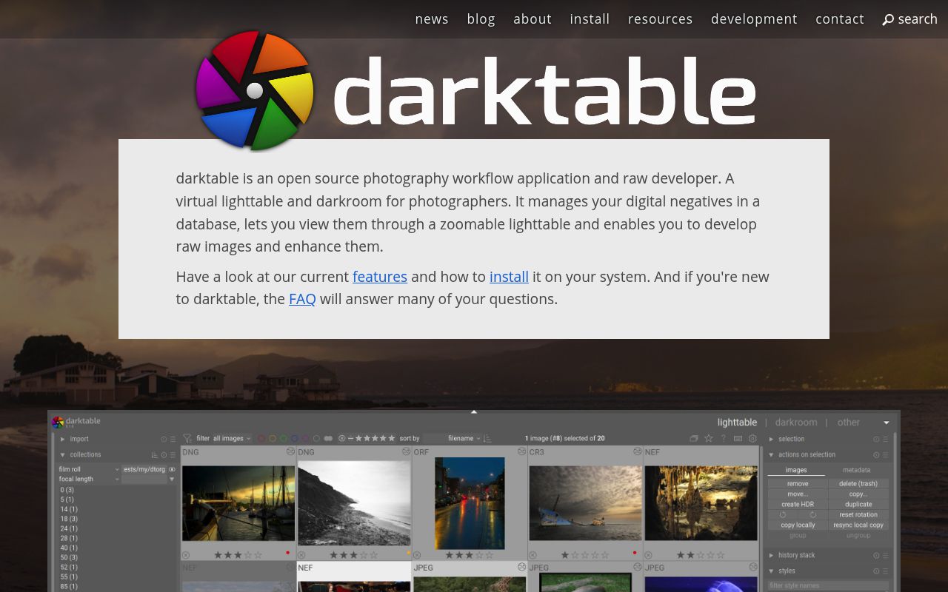Switch to the darkroom view
Screen dimensions: 948x592
pos(795,422)
